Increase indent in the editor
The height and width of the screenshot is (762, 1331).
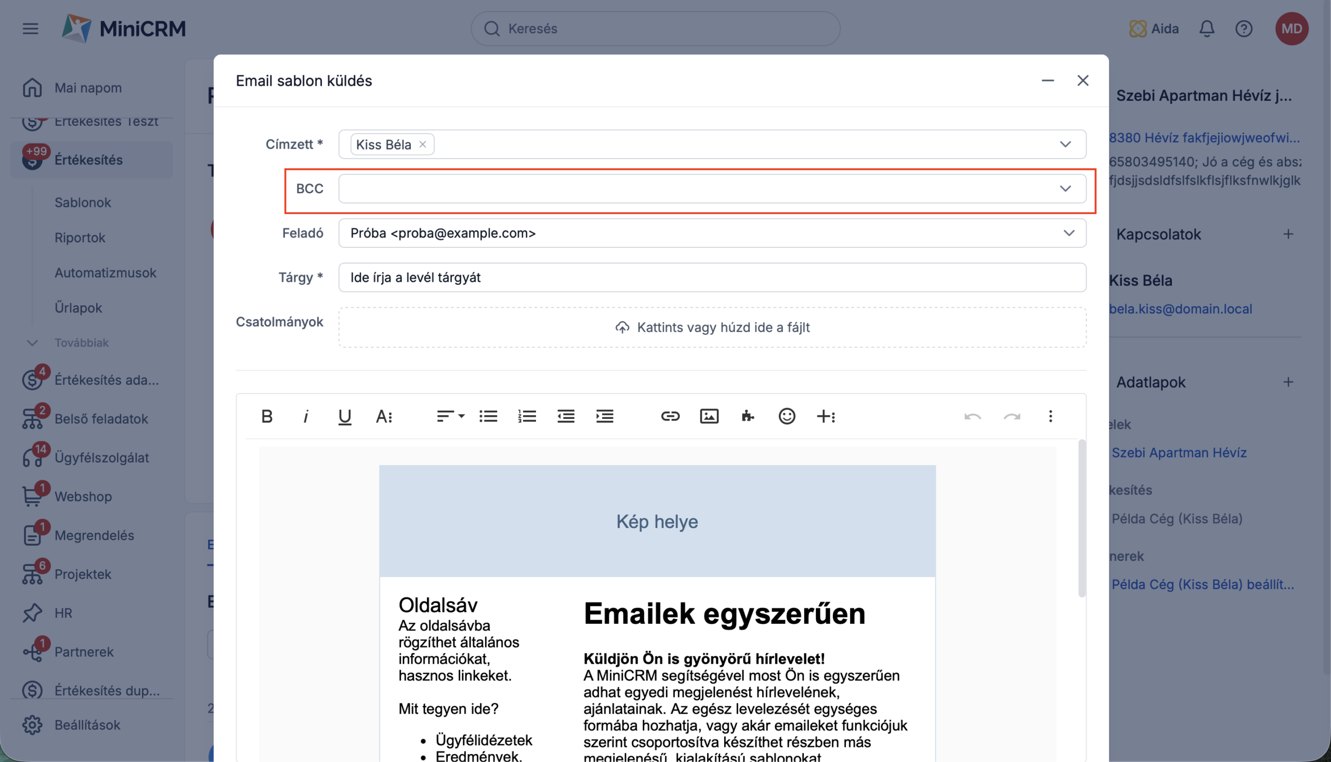pyautogui.click(x=605, y=416)
